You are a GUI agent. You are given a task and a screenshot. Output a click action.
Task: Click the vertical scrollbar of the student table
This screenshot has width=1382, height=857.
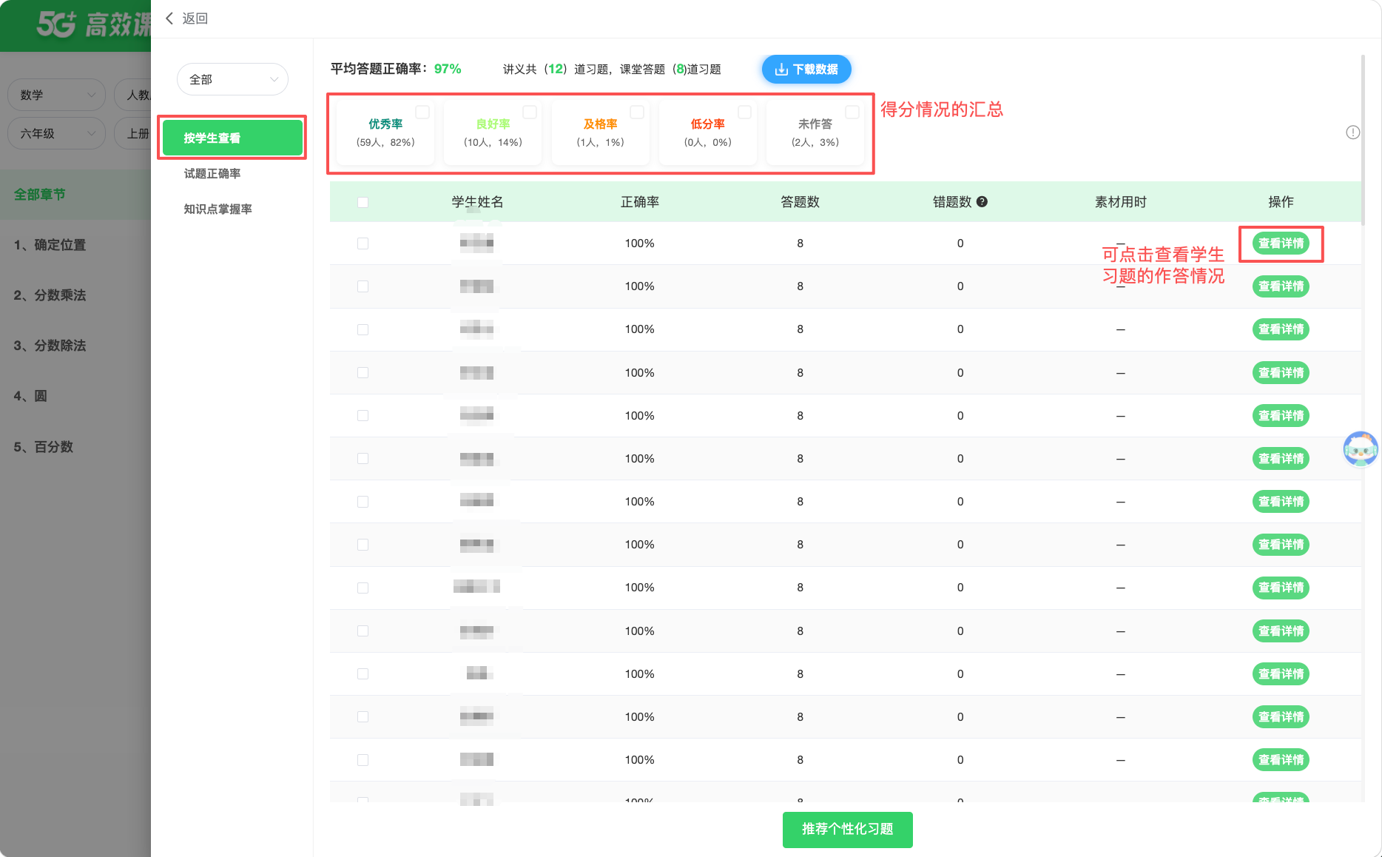tap(1363, 139)
